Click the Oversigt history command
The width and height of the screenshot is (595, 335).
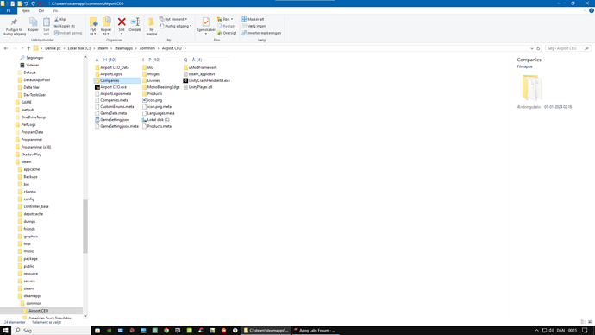point(227,33)
